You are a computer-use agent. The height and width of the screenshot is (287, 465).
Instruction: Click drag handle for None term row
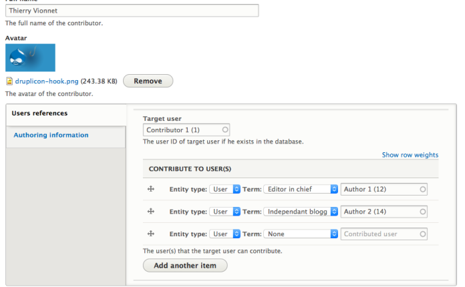click(151, 234)
